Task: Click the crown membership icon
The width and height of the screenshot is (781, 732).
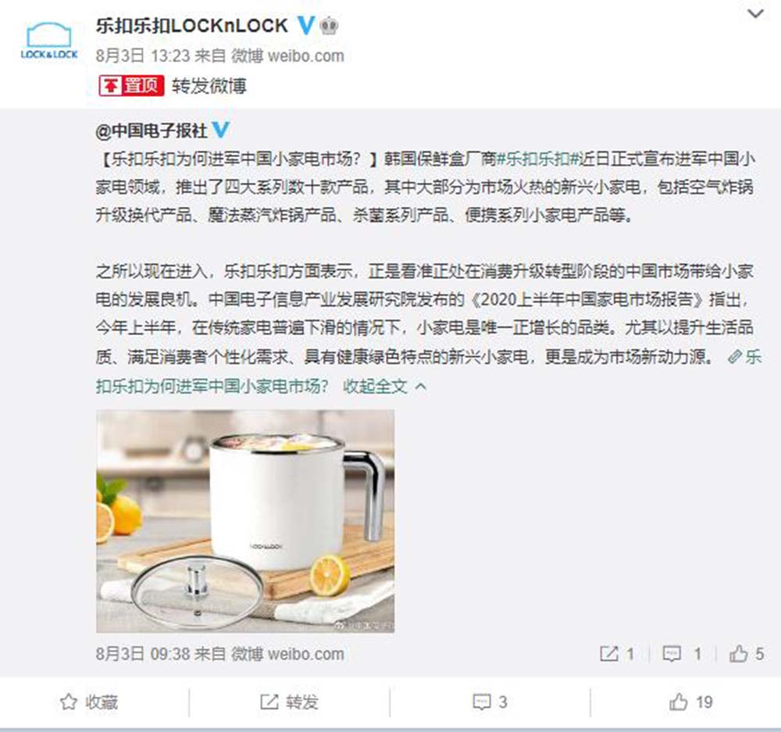Action: pos(329,26)
